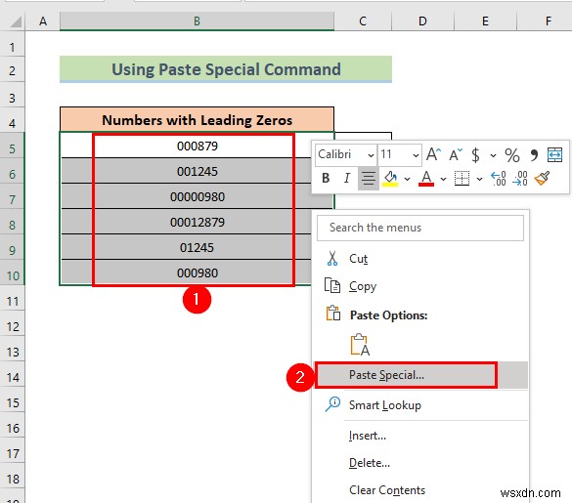
Task: Click the scissors Cut icon
Action: coord(332,258)
